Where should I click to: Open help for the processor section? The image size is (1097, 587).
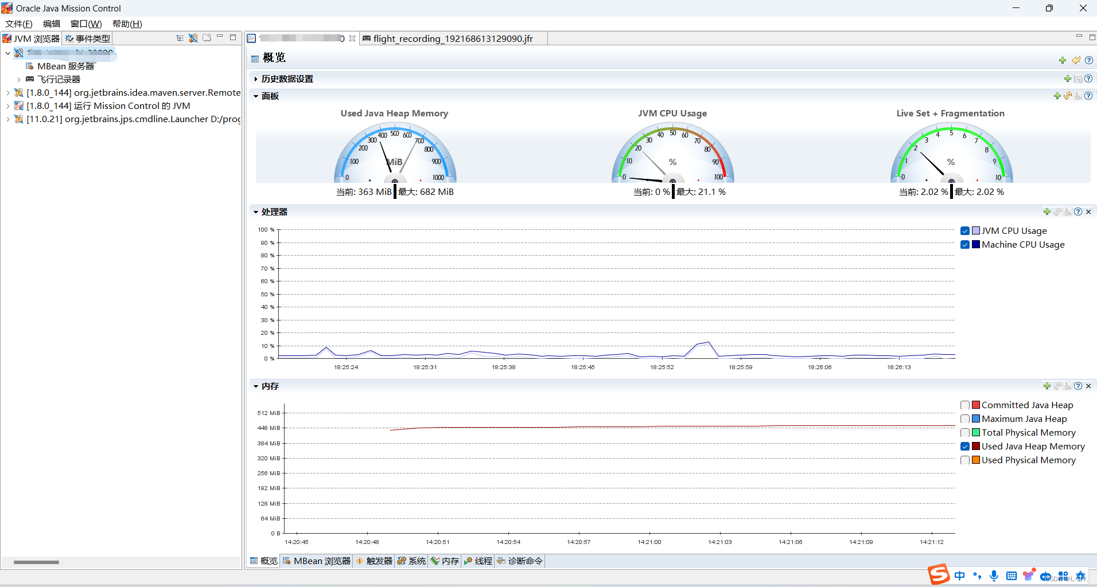tap(1078, 212)
